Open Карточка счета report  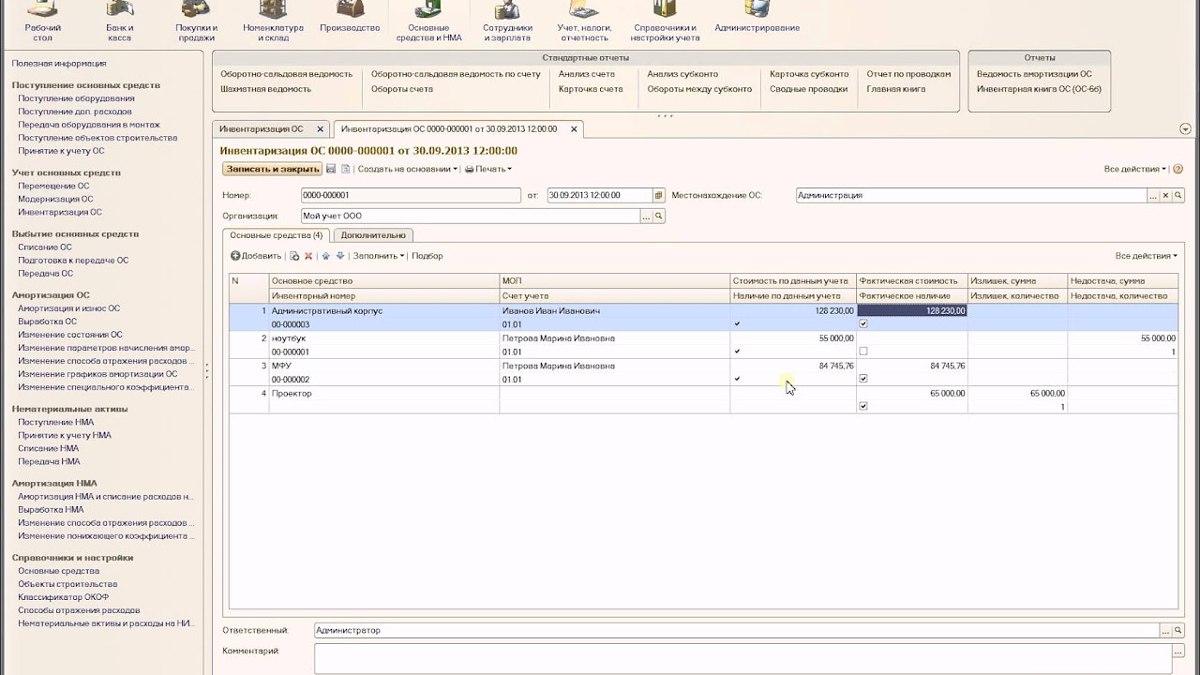(x=591, y=89)
